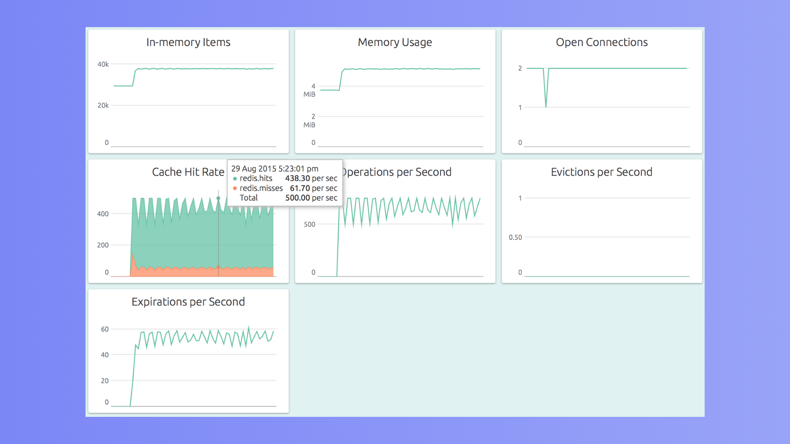
Task: Click the Evictions per Second title
Action: pyautogui.click(x=602, y=172)
